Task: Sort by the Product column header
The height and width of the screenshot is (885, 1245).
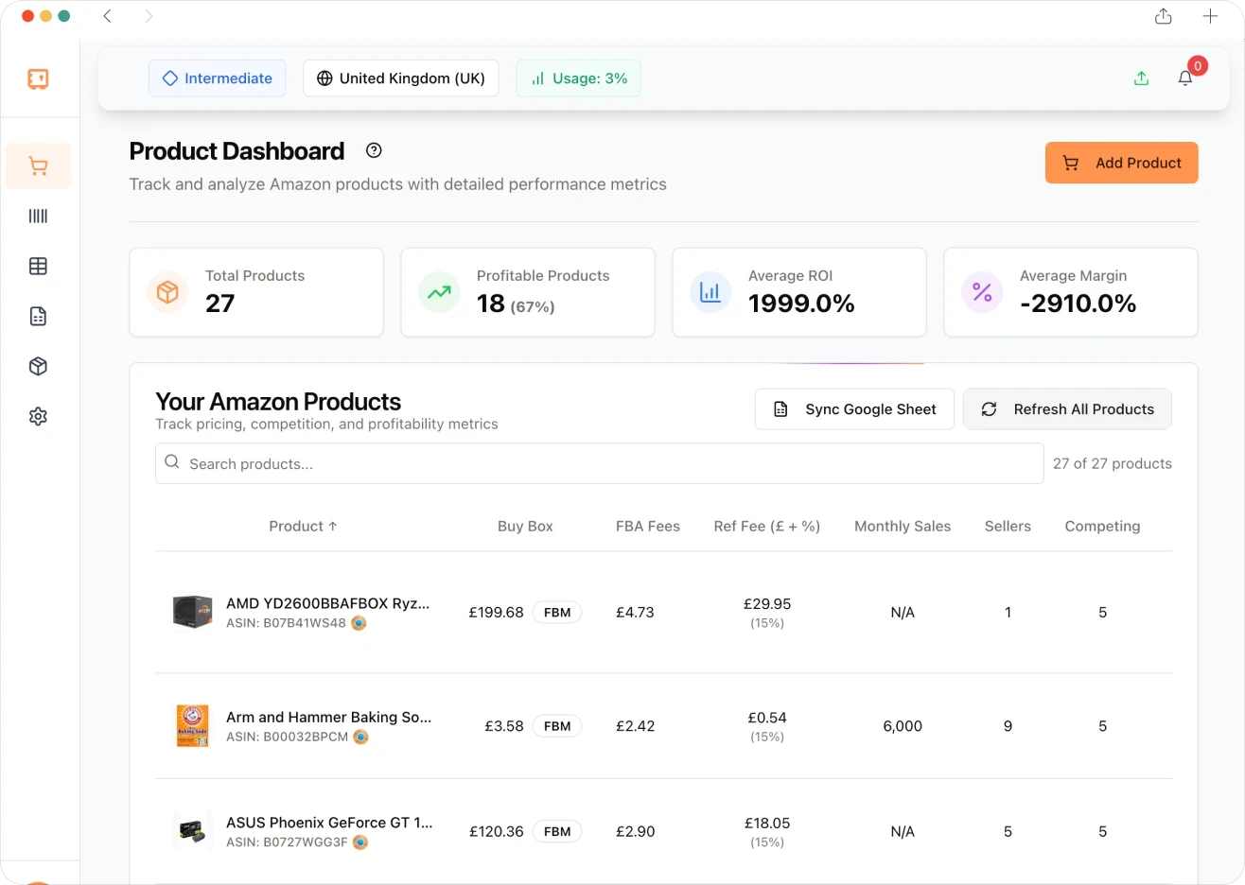Action: tap(303, 527)
